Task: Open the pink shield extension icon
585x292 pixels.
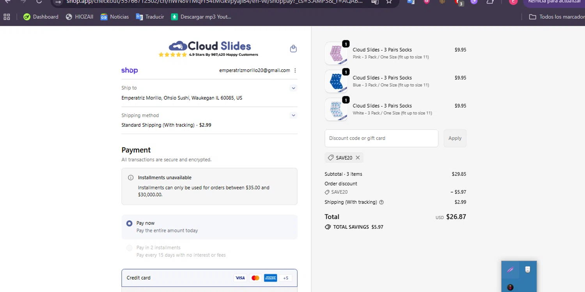Action: point(427,2)
